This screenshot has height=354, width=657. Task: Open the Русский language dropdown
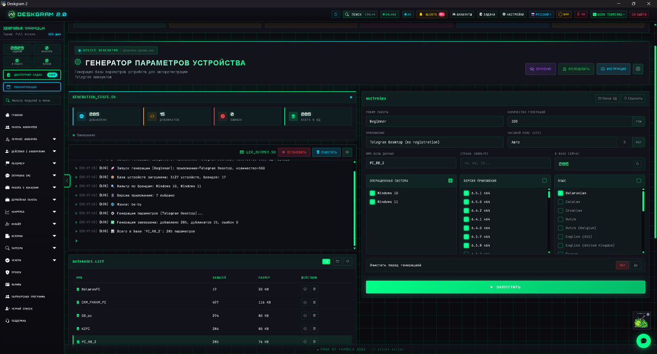tap(542, 14)
